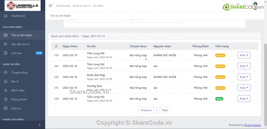Click the green Xong status badge
Image resolution: width=267 pixels, height=129 pixels.
pos(219,99)
